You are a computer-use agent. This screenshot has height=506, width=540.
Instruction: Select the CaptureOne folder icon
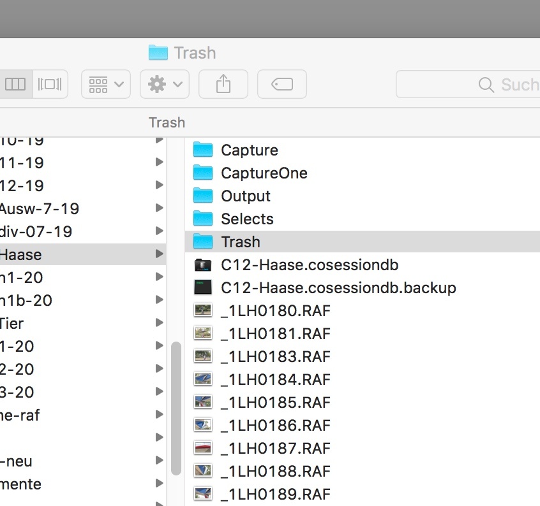[203, 173]
